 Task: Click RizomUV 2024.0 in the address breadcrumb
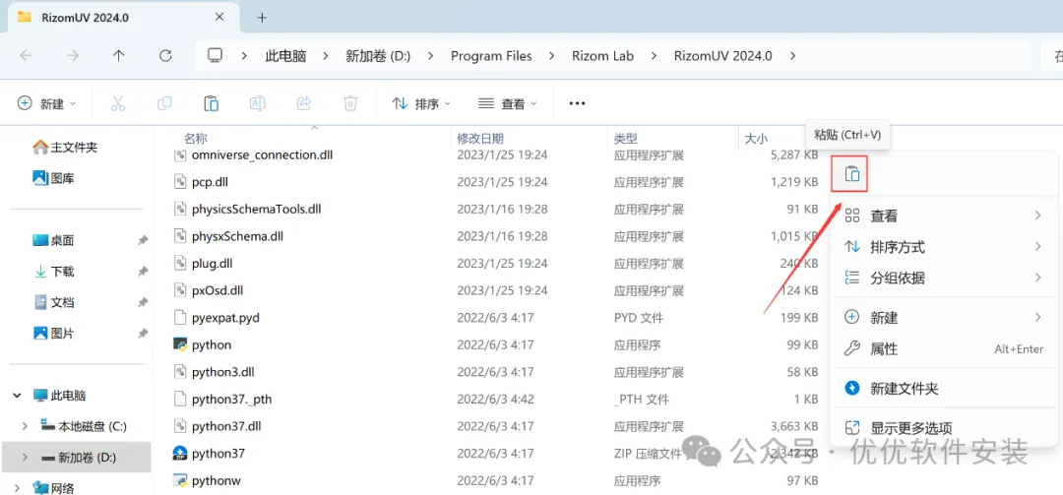coord(722,56)
